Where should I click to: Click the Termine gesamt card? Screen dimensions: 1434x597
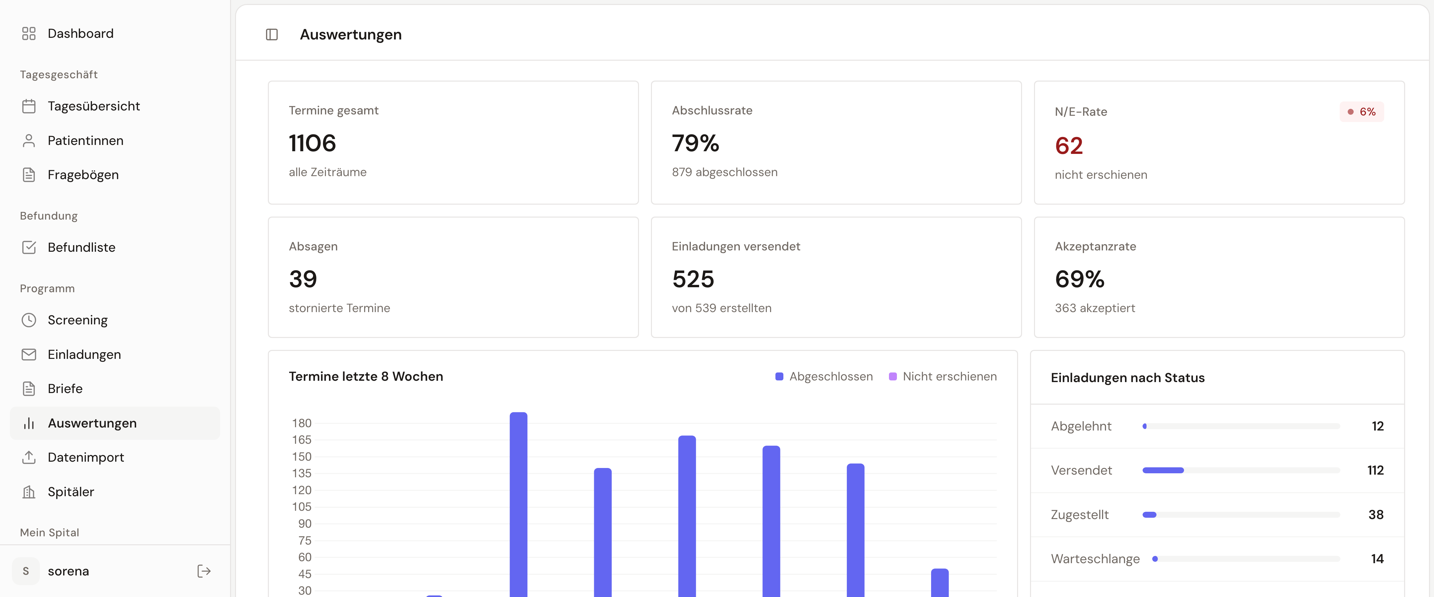pyautogui.click(x=453, y=142)
